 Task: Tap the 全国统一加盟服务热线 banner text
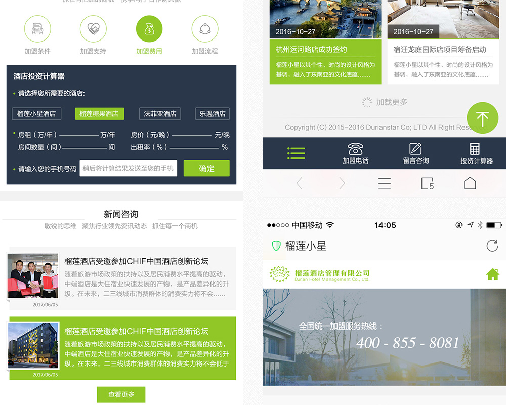pyautogui.click(x=341, y=326)
